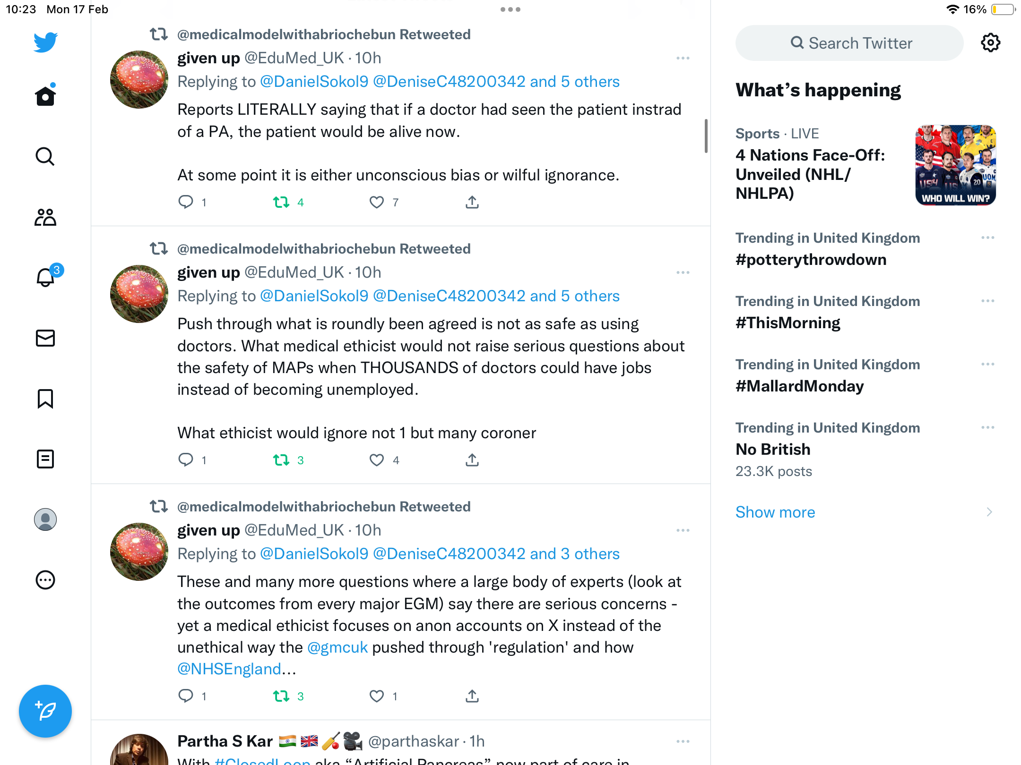Viewport: 1021px width, 765px height.
Task: Open the #MallardMonday trending topic
Action: coord(800,386)
